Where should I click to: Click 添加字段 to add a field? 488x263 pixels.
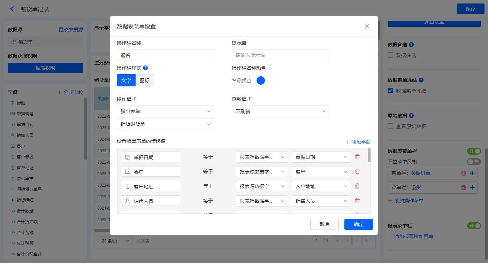coord(358,142)
